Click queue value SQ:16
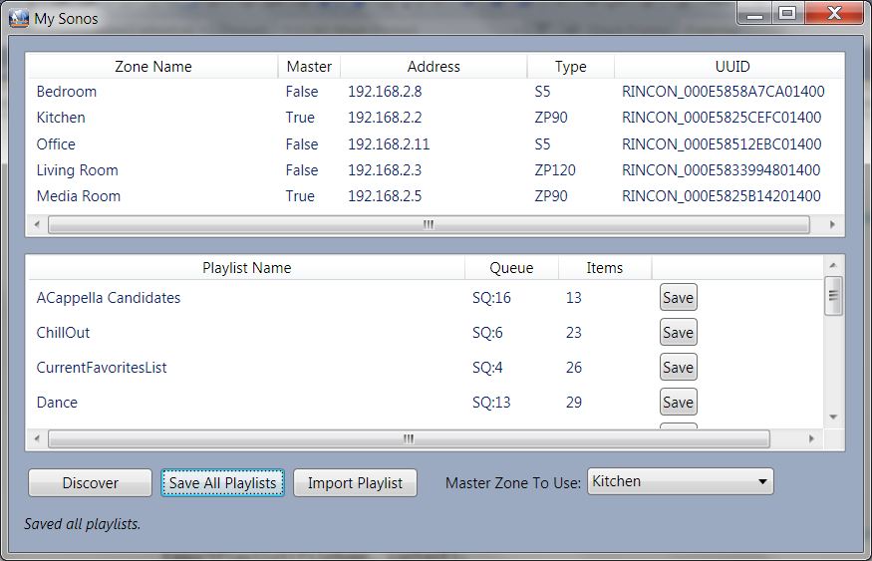Viewport: 872px width, 561px height. point(491,298)
